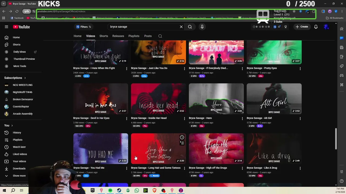Toggle the browser side panel icon
The image size is (346, 194).
coord(323,11)
